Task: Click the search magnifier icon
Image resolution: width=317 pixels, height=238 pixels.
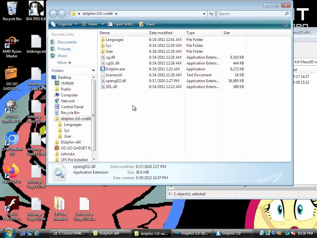Action: coord(287,14)
